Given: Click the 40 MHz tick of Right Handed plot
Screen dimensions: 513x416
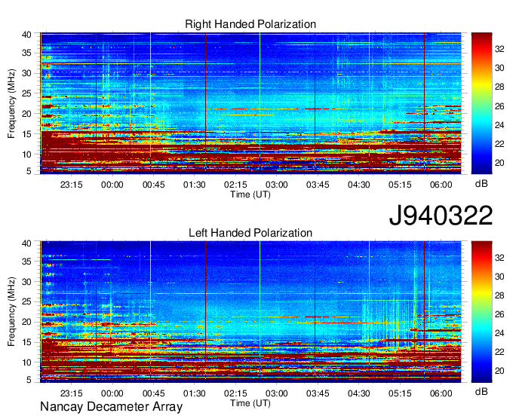Looking at the screenshot, I should click(x=26, y=35).
